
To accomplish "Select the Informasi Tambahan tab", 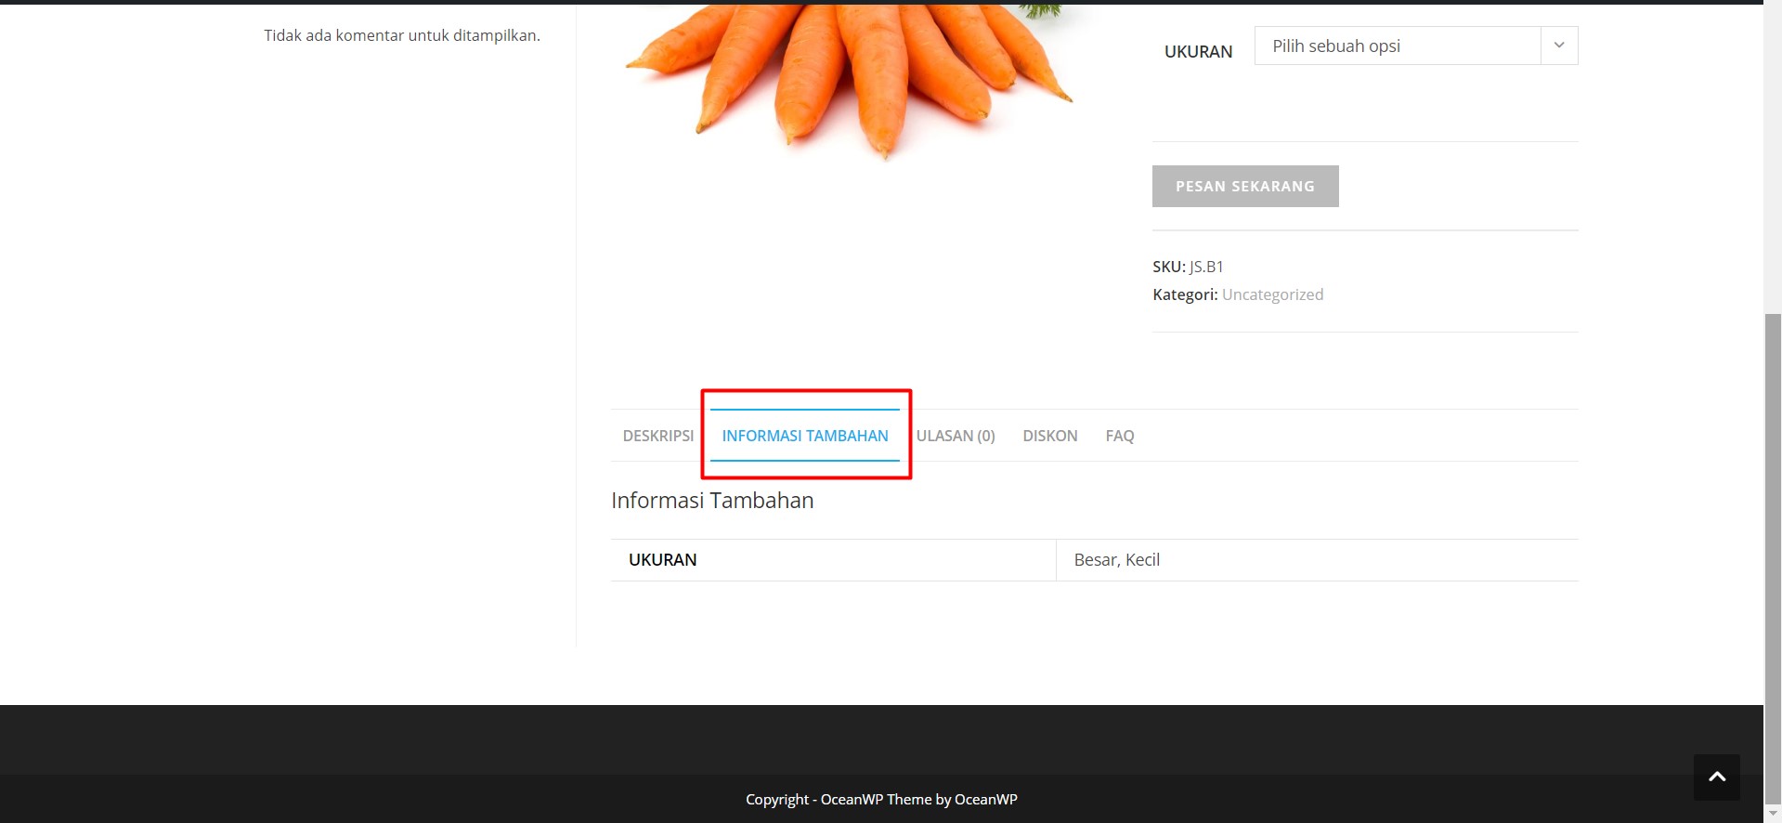I will tap(805, 436).
